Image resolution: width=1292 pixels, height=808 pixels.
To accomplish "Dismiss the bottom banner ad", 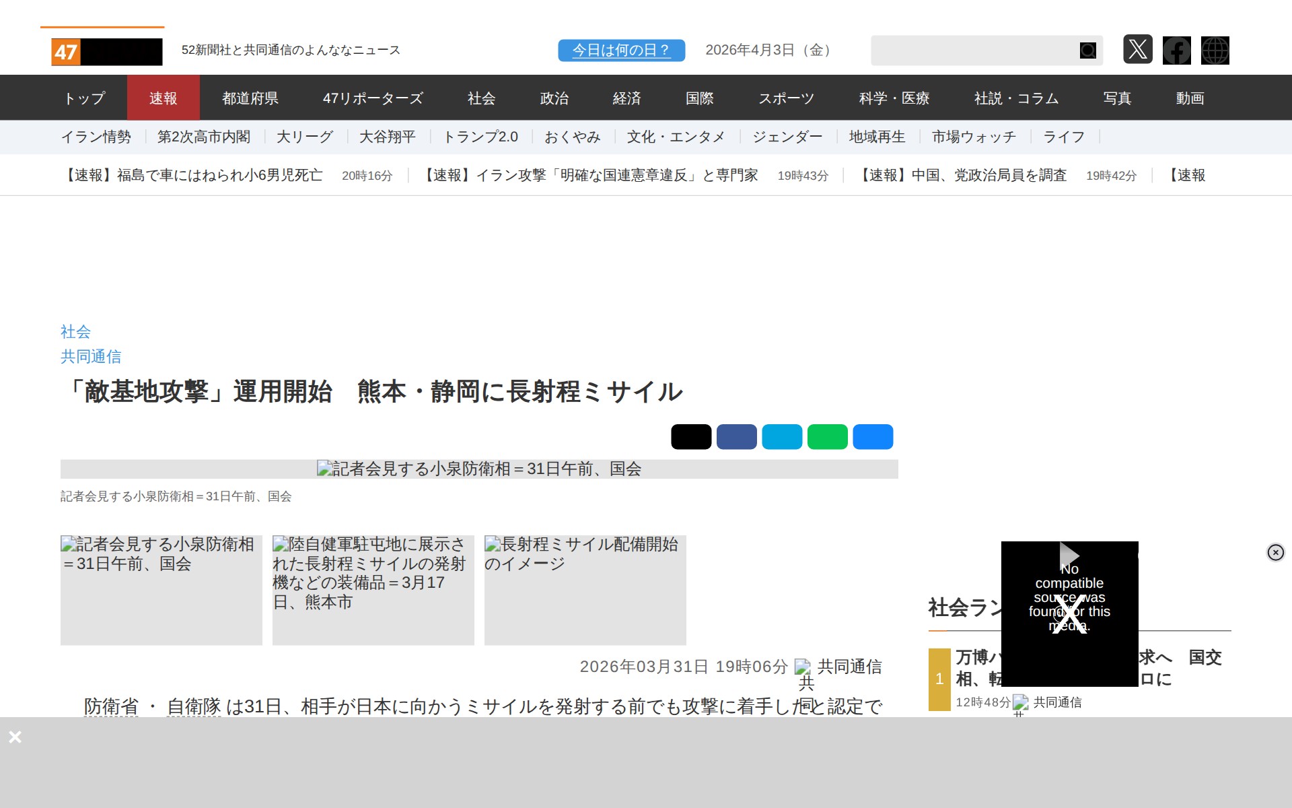I will 15,737.
